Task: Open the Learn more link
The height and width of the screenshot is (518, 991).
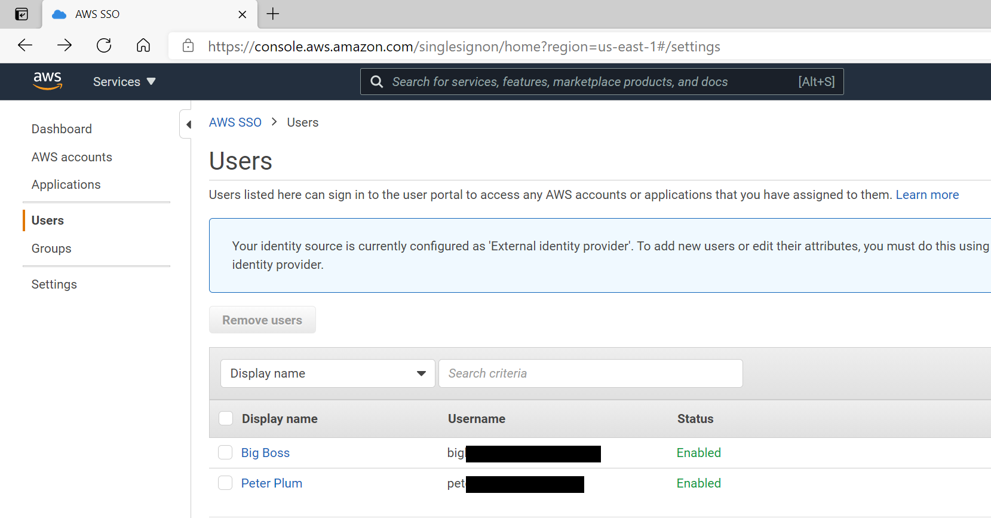Action: click(926, 195)
